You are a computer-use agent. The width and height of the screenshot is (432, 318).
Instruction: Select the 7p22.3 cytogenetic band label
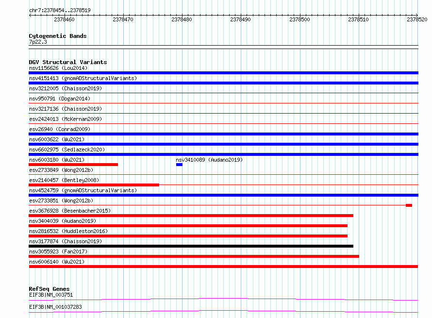tap(38, 42)
